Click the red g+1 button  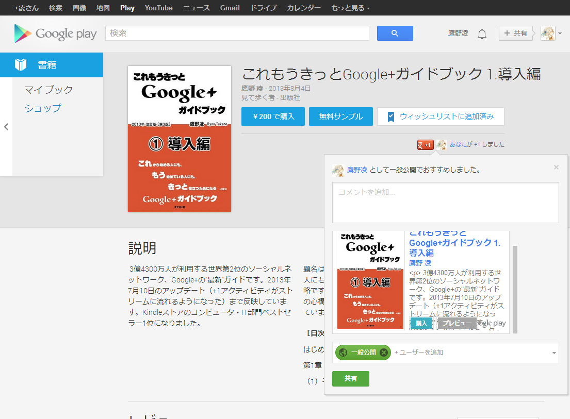426,144
